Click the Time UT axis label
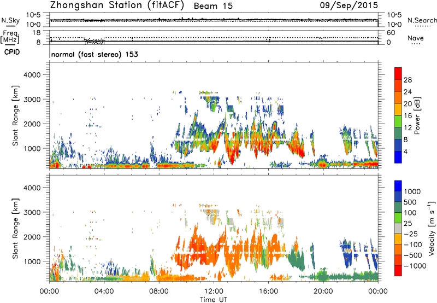The image size is (437, 303). coord(214,300)
